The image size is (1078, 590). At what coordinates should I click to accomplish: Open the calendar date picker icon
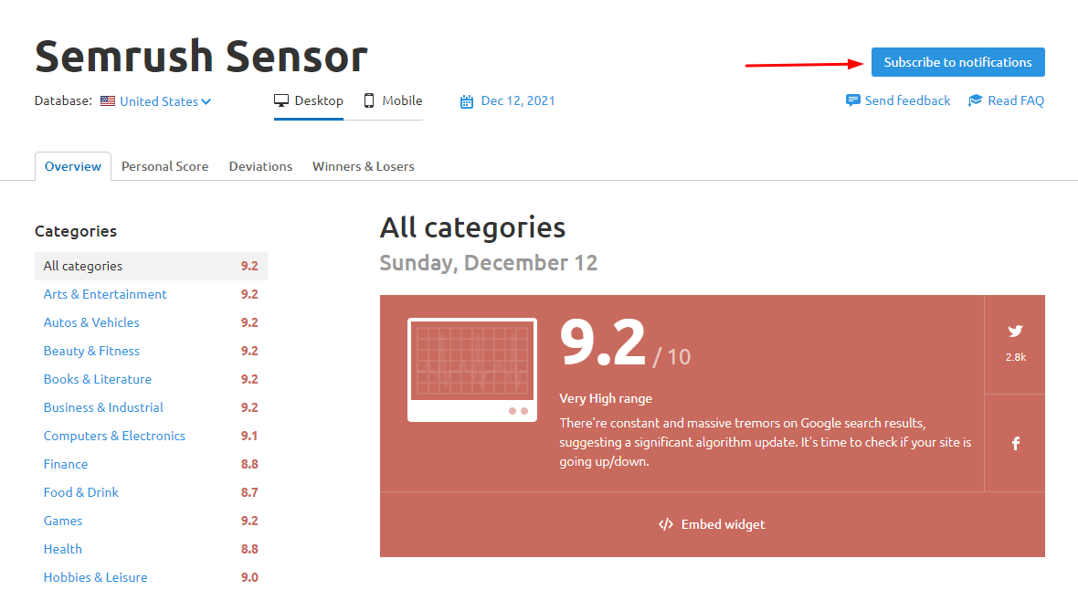click(x=467, y=100)
